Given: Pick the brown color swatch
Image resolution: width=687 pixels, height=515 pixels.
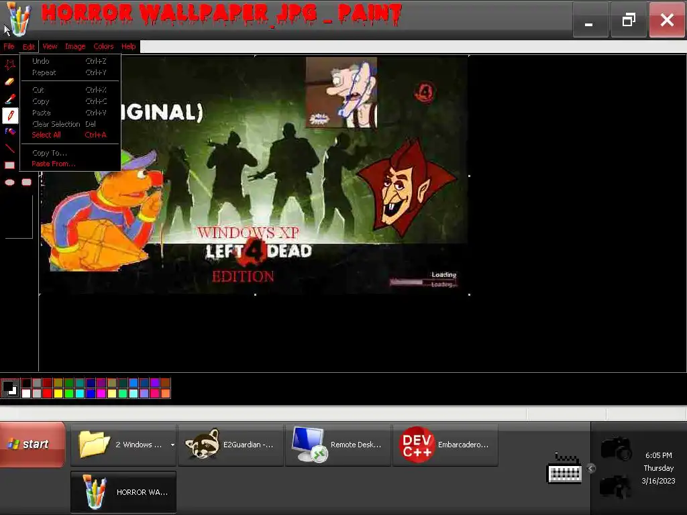Looking at the screenshot, I should click(x=166, y=383).
